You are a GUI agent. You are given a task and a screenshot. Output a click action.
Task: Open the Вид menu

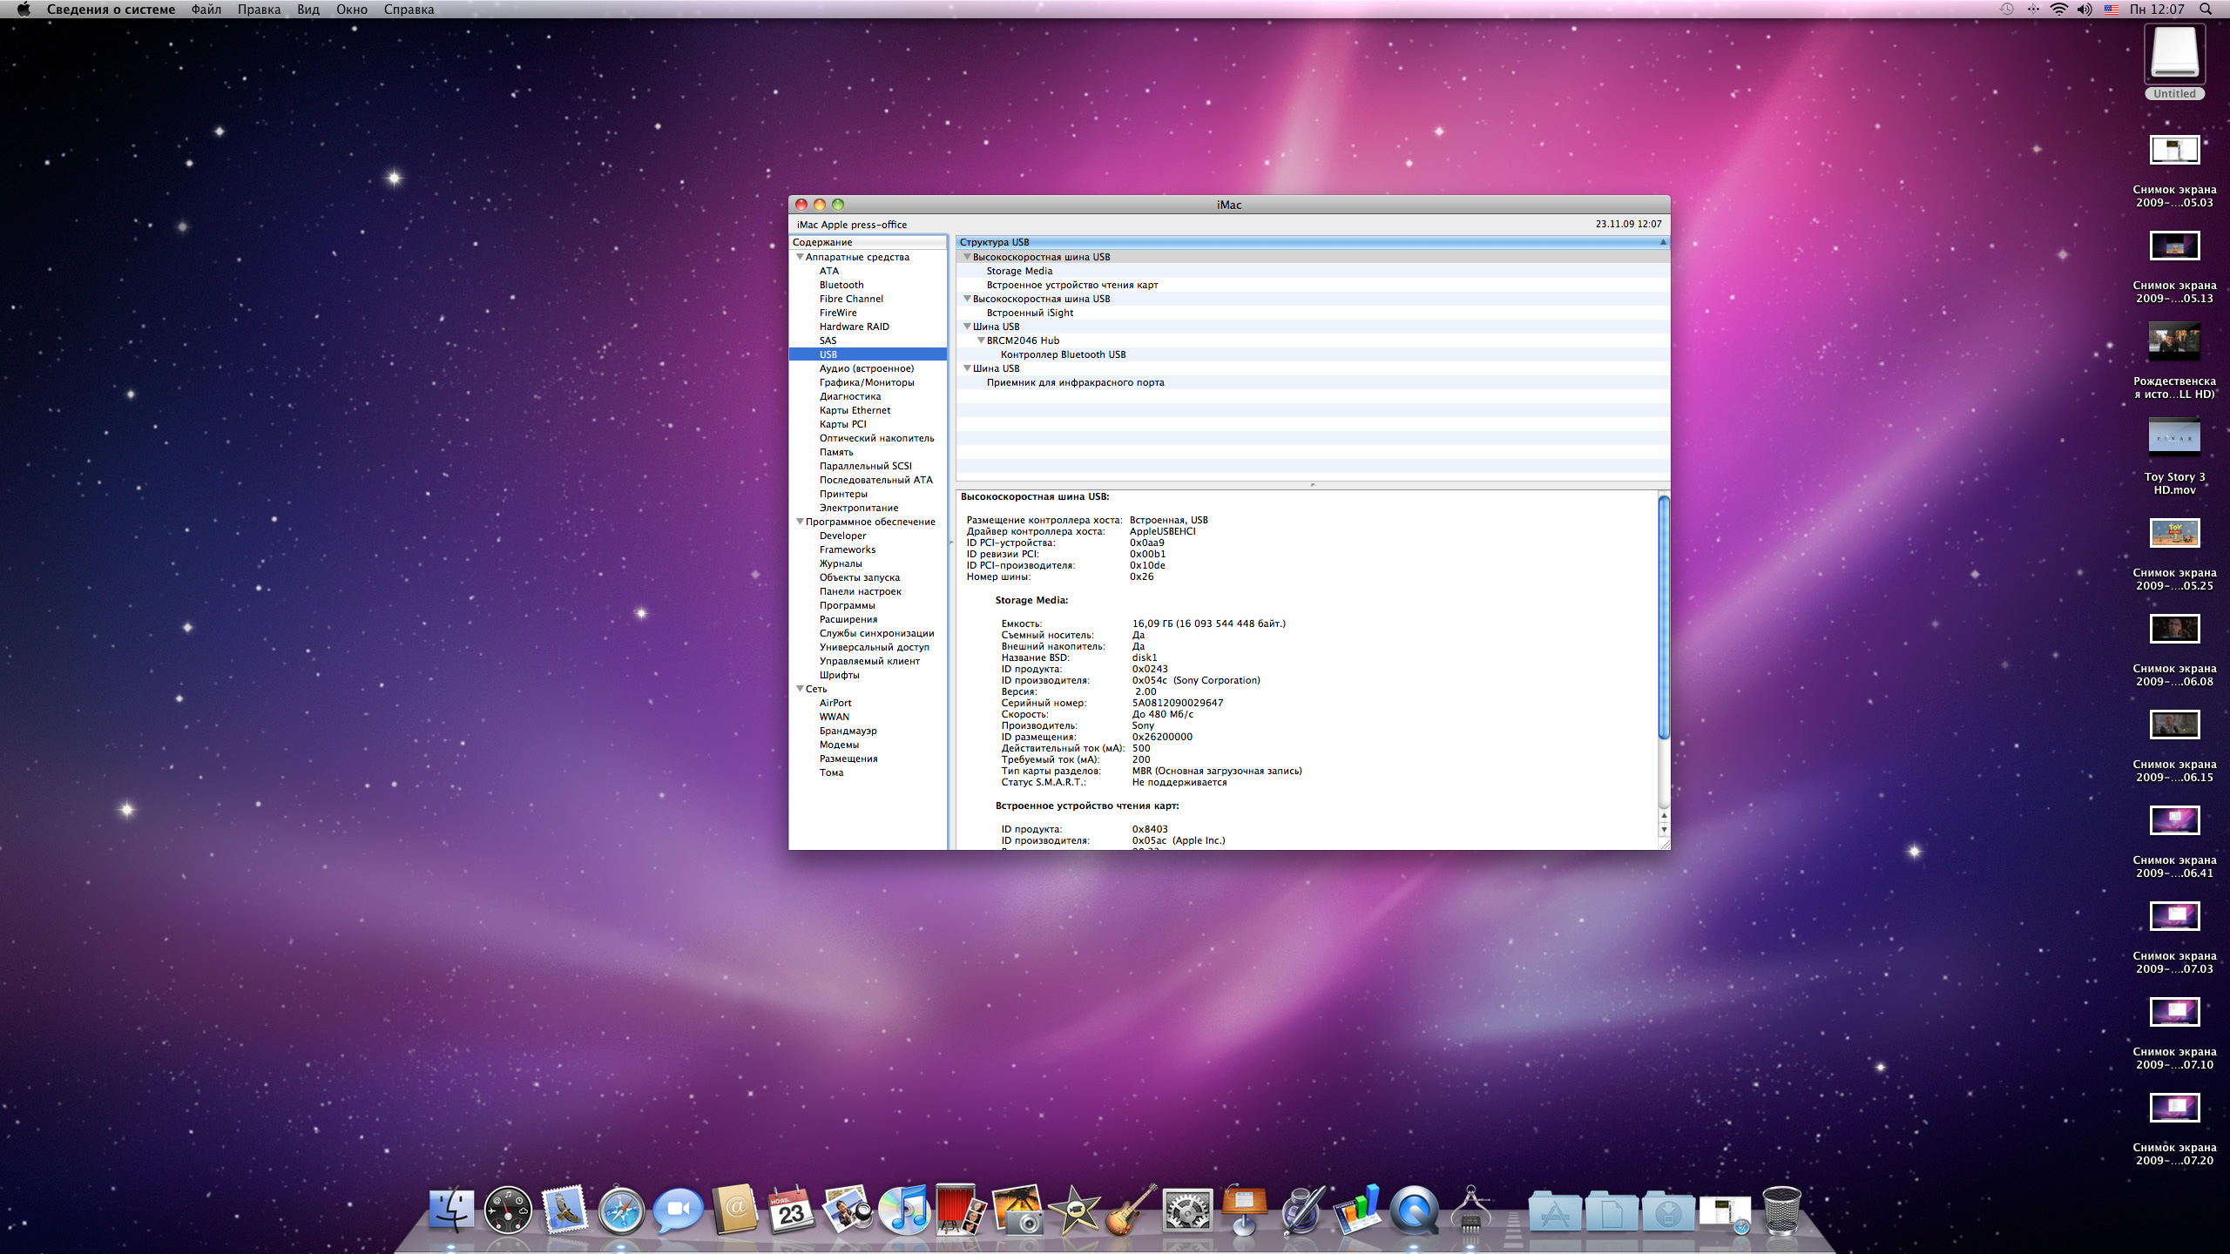308,10
